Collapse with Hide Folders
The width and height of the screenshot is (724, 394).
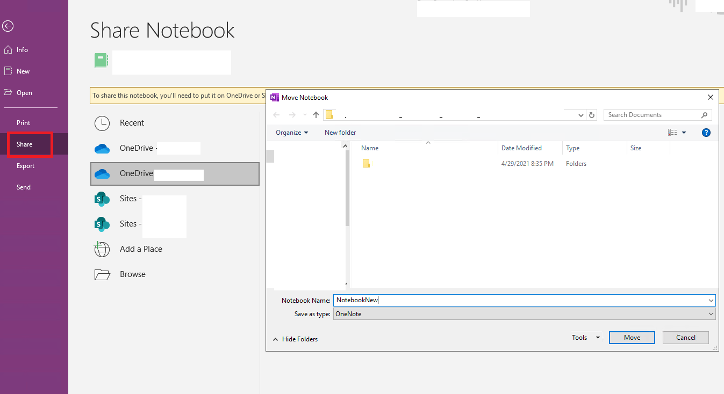coord(295,339)
